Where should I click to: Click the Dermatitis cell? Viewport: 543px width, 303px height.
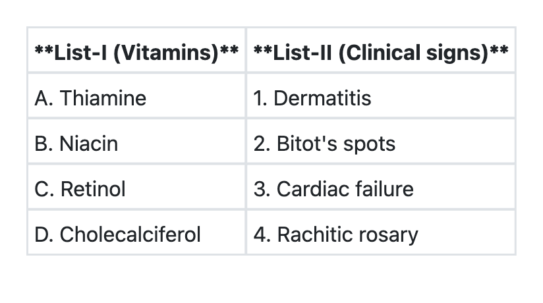pyautogui.click(x=380, y=98)
